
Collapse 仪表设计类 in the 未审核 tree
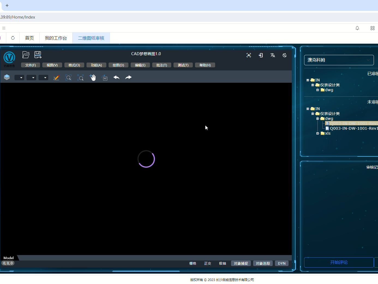click(313, 114)
